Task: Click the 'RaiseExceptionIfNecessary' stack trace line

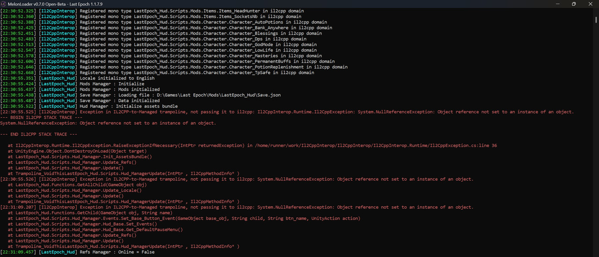Action: pos(252,145)
